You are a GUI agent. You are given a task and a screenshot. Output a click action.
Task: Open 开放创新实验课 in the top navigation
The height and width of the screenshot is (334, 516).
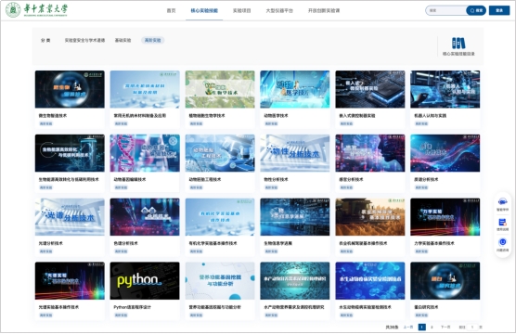point(324,10)
